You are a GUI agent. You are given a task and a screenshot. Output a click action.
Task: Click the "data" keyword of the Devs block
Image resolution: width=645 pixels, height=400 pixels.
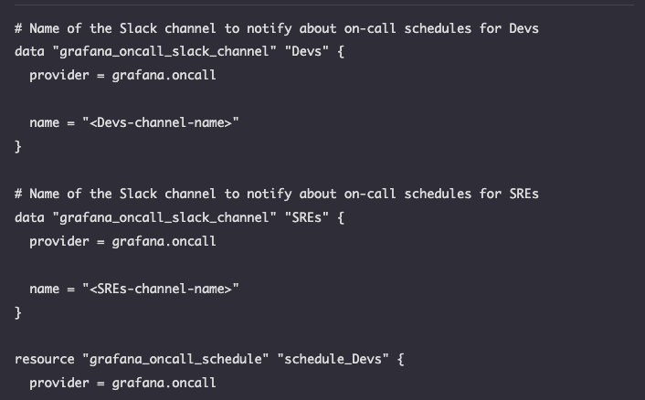click(29, 52)
